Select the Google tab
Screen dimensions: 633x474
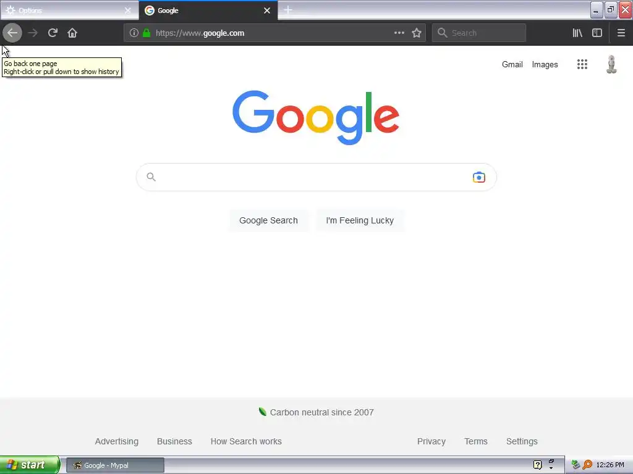tap(208, 10)
